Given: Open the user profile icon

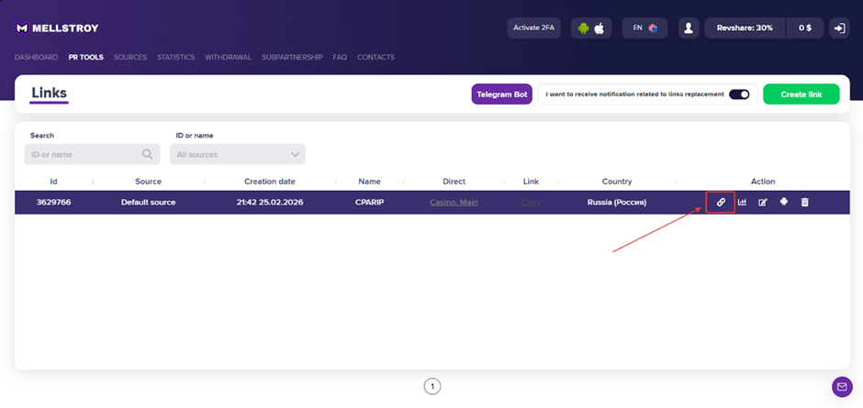Looking at the screenshot, I should click(689, 28).
